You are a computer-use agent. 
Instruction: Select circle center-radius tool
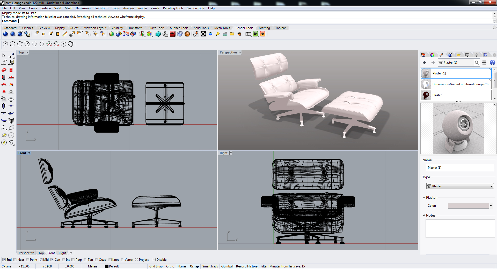(x=5, y=44)
